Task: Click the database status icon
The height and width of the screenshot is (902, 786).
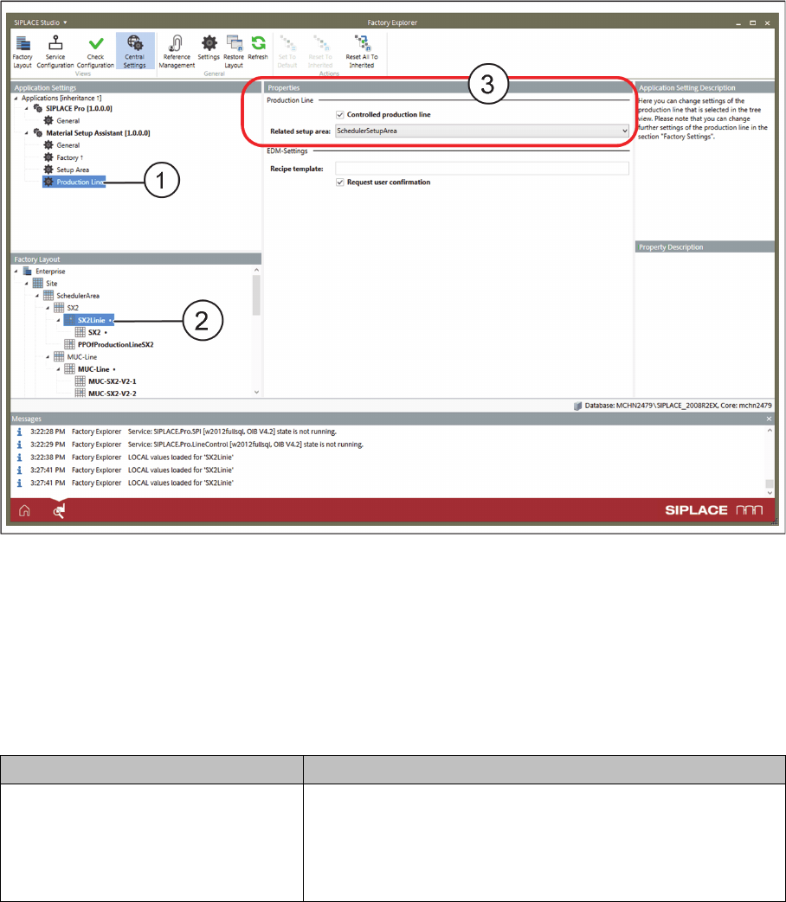Action: [x=577, y=406]
